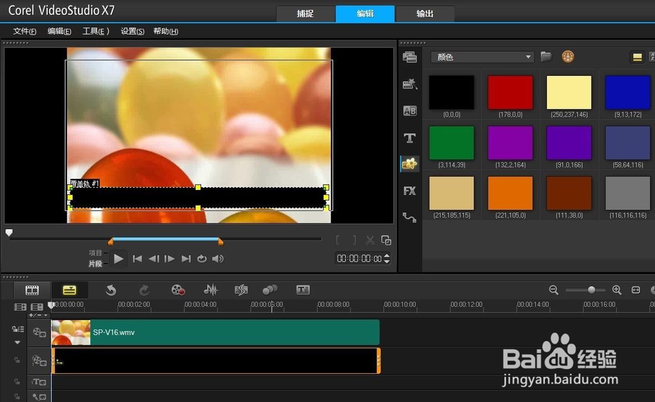This screenshot has height=402, width=655.
Task: Expand the ripple editing options arrow
Action: (x=18, y=342)
